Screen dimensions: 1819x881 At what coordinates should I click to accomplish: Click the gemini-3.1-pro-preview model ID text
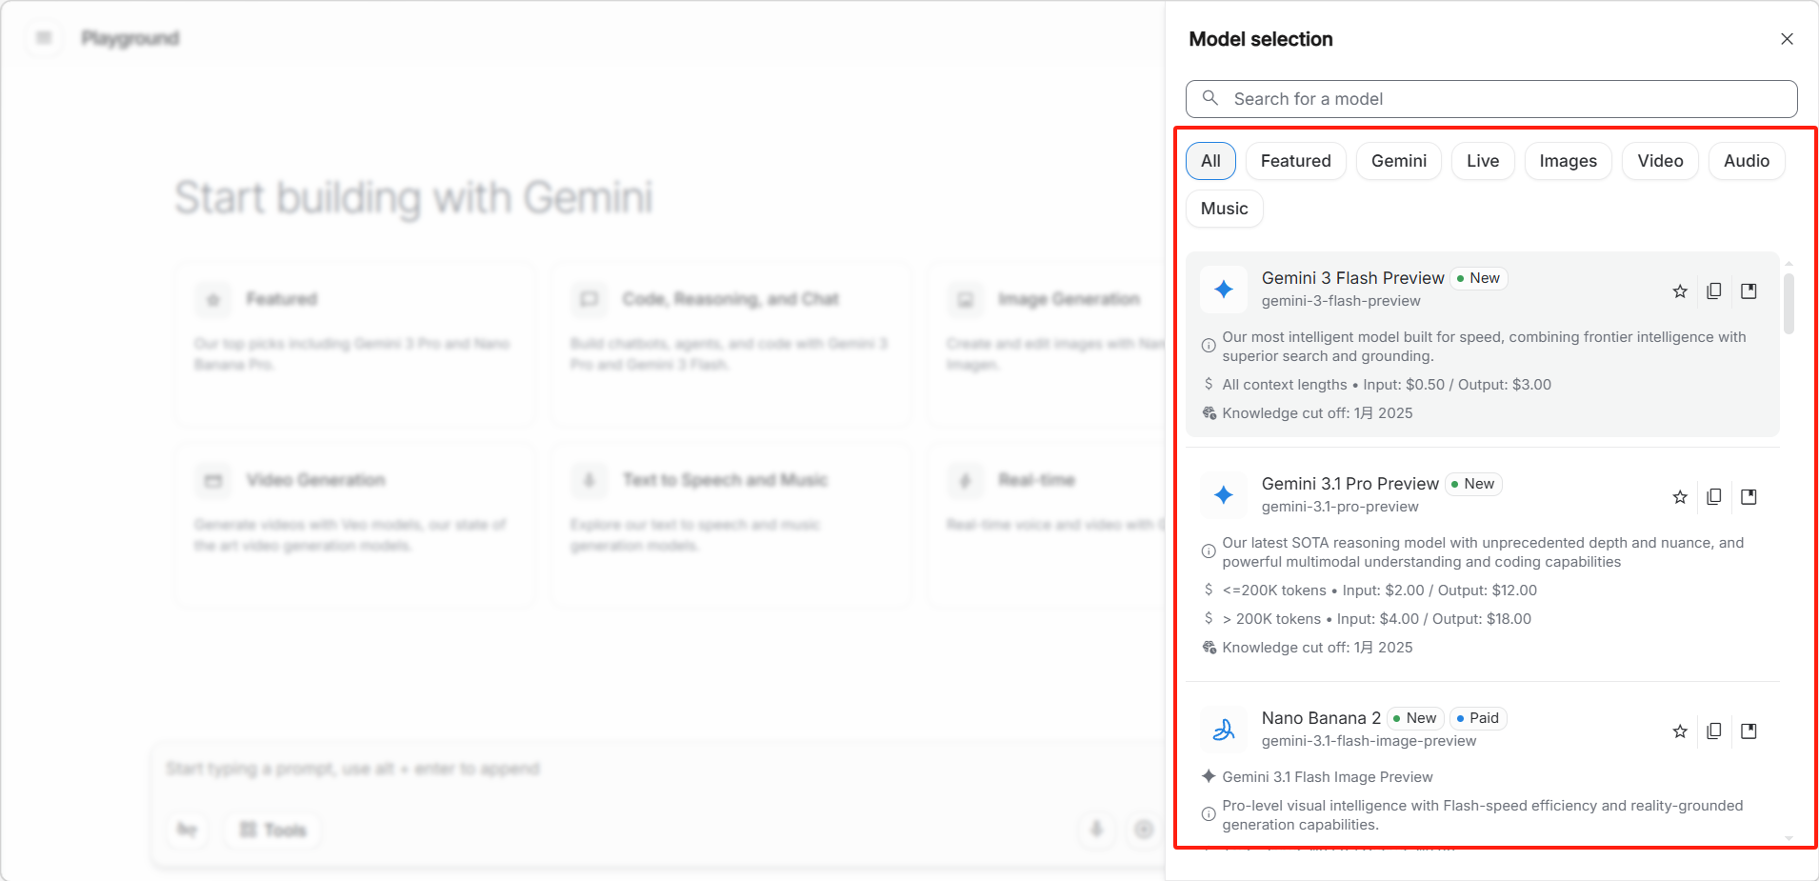point(1340,507)
